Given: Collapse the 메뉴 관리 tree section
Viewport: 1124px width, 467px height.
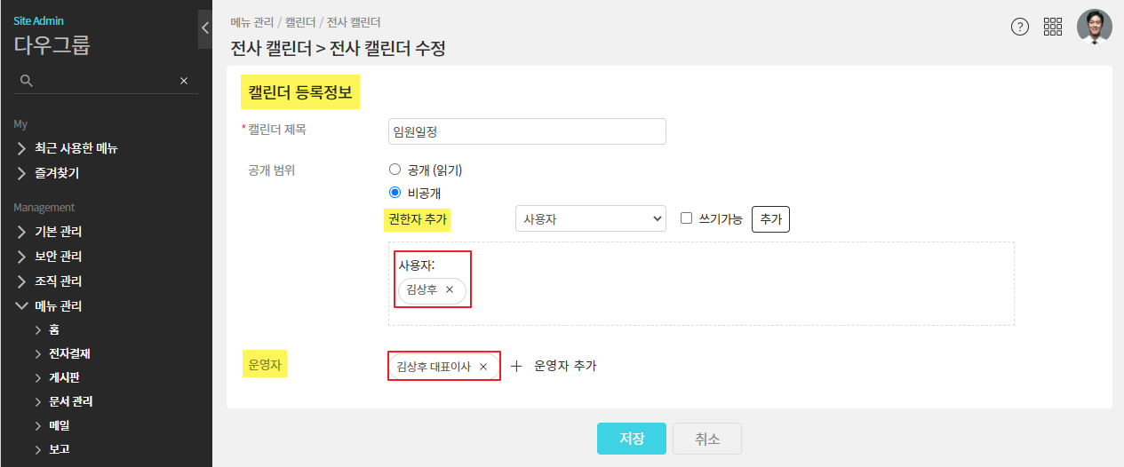Looking at the screenshot, I should tap(22, 306).
